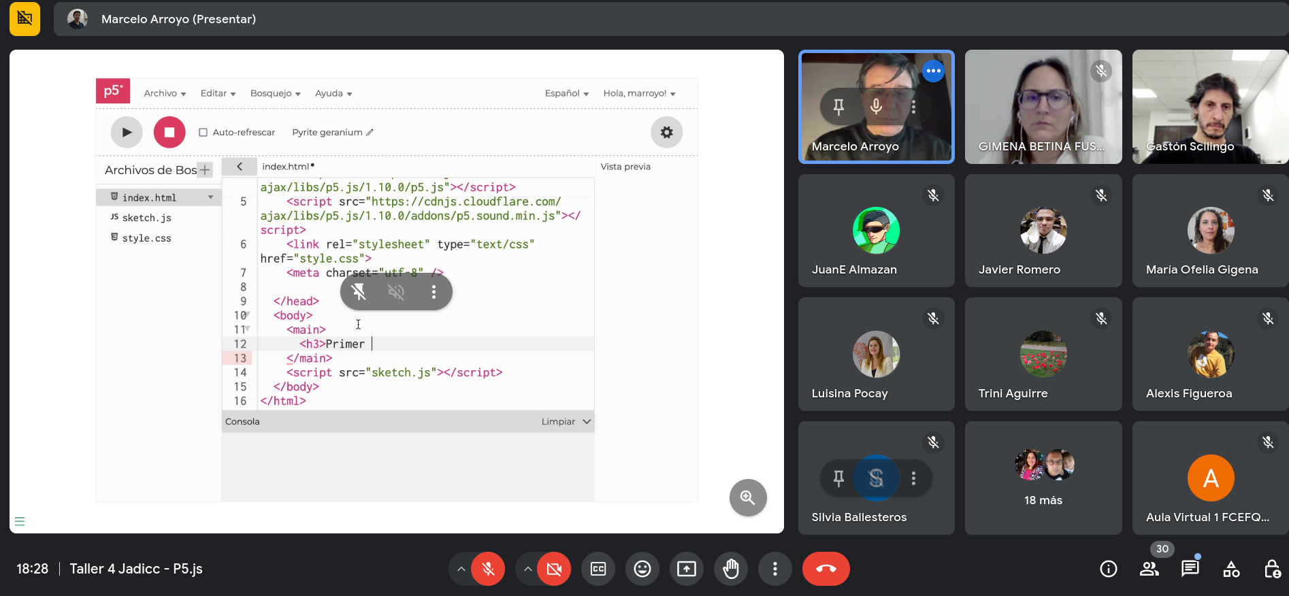Click the muted speaker icon on presentation overlay

tap(396, 292)
